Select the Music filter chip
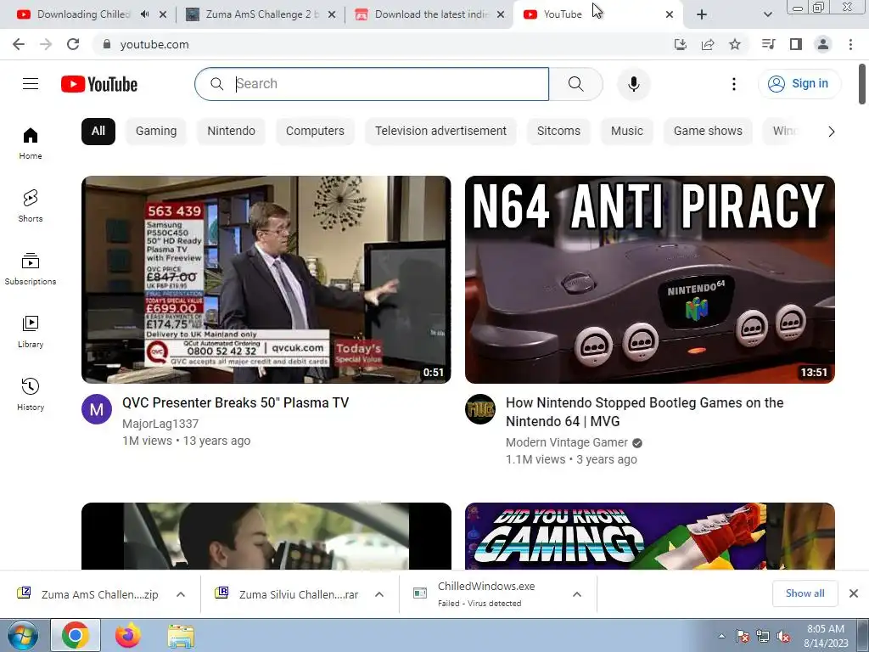 click(627, 132)
